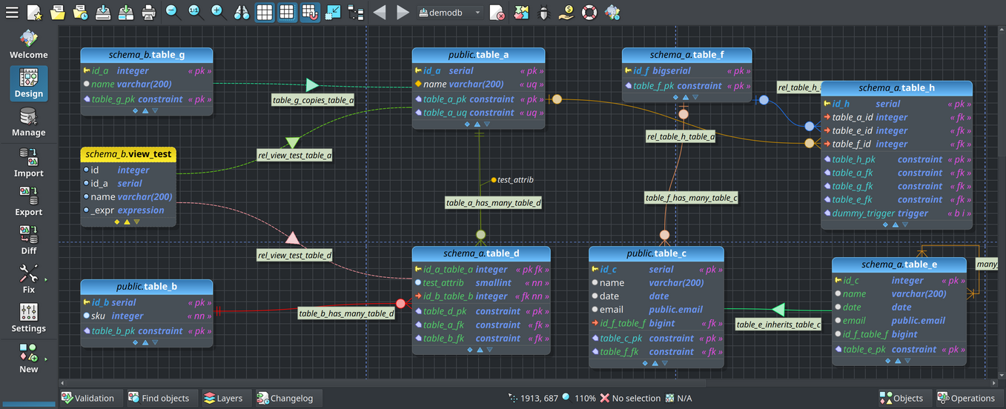Expand view_test with down triangle
The image size is (1006, 409).
(x=136, y=222)
